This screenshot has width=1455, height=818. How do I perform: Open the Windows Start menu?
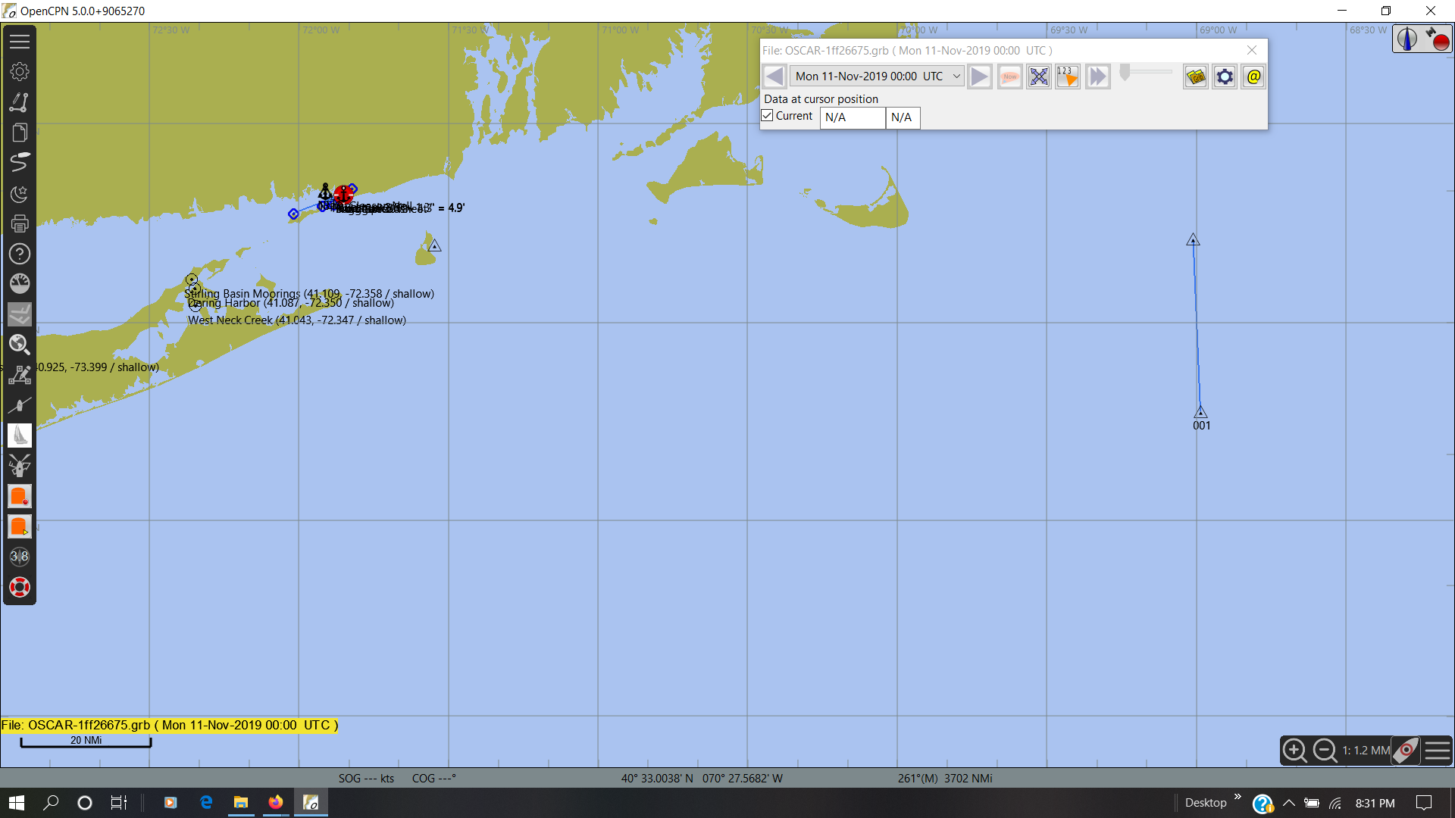15,802
